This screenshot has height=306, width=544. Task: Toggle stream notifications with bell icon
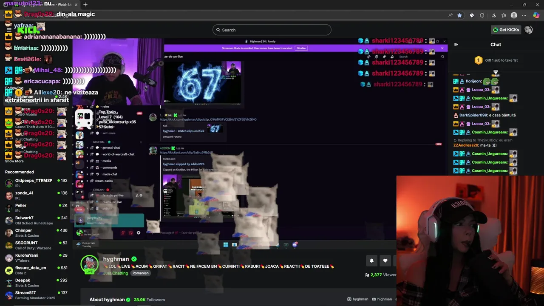[371, 261]
